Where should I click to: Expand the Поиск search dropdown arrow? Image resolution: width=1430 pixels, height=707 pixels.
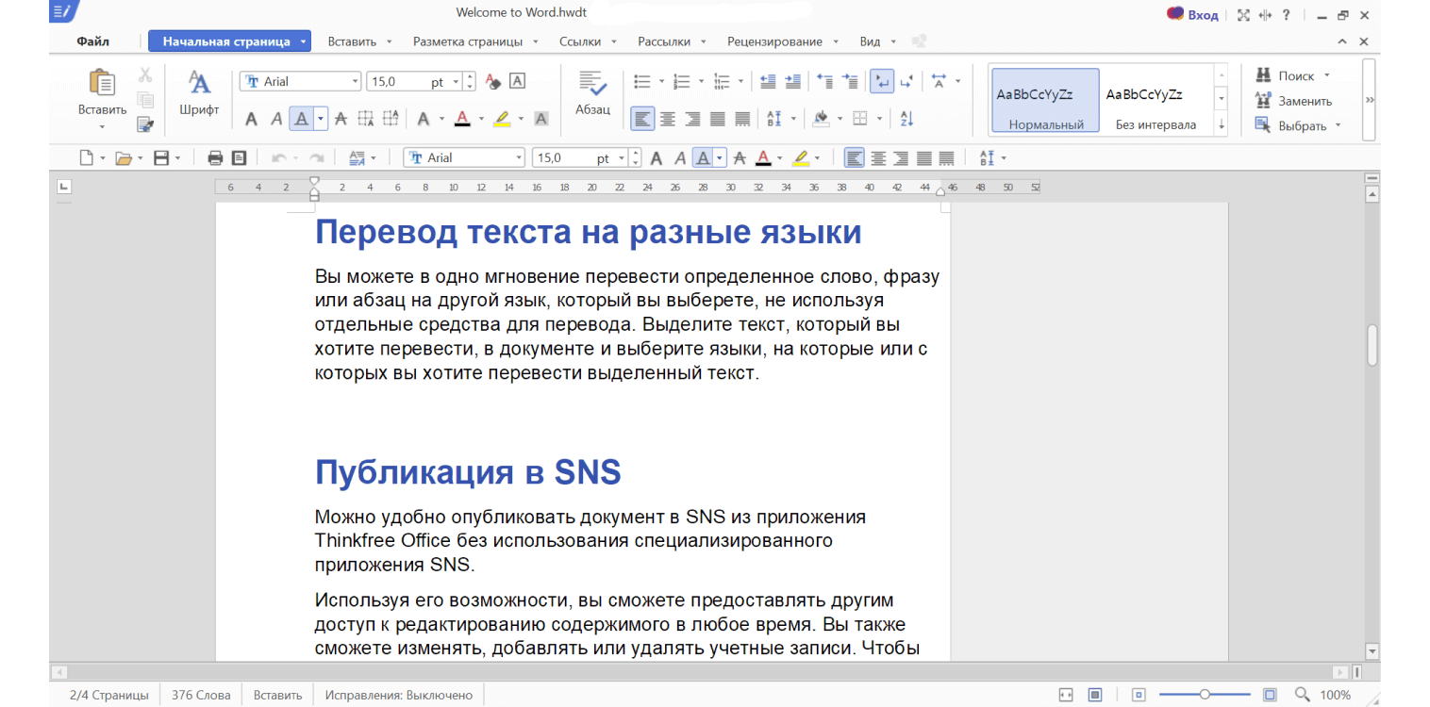pos(1326,75)
